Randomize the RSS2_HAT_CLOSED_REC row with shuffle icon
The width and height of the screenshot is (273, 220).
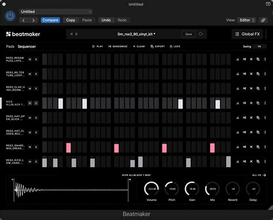pyautogui.click(x=244, y=132)
